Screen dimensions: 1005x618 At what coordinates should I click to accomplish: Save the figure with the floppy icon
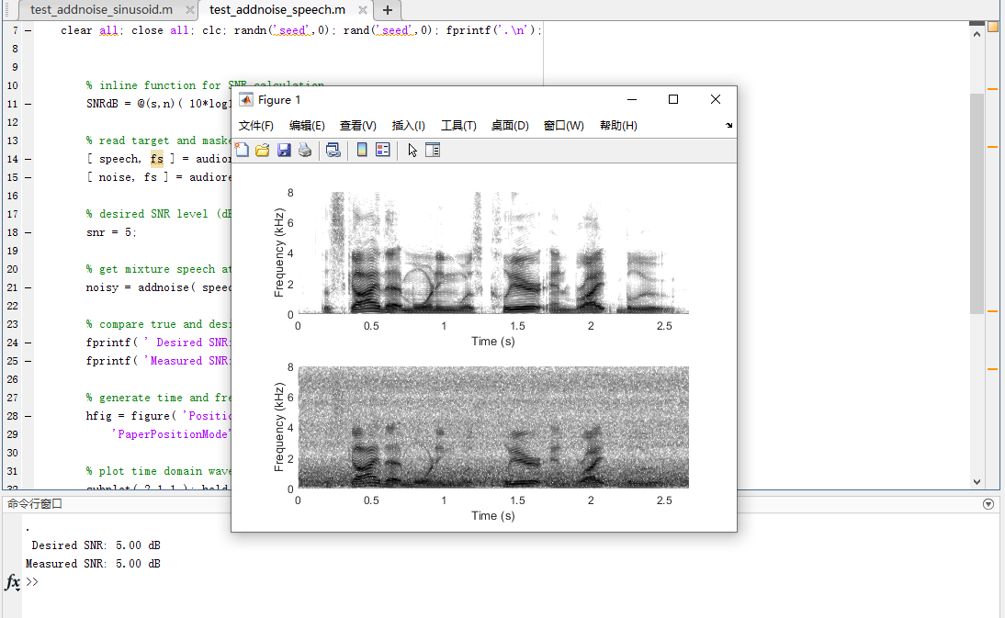[x=284, y=150]
